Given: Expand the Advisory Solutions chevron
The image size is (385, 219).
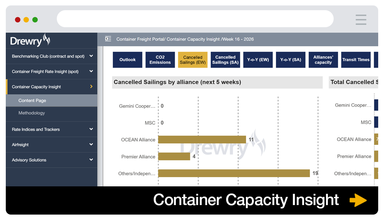Looking at the screenshot, I should (x=91, y=159).
